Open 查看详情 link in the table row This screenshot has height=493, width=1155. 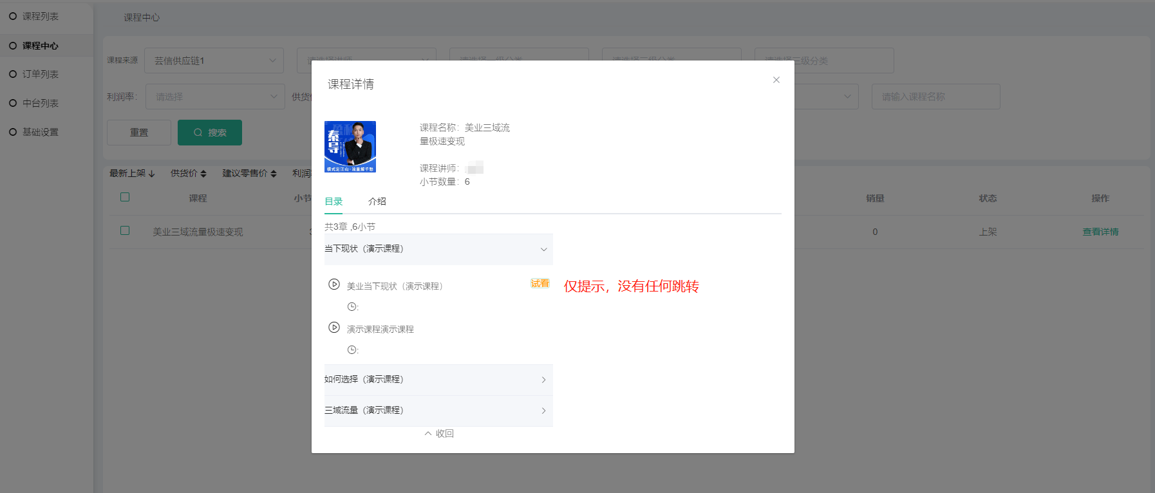tap(1100, 232)
